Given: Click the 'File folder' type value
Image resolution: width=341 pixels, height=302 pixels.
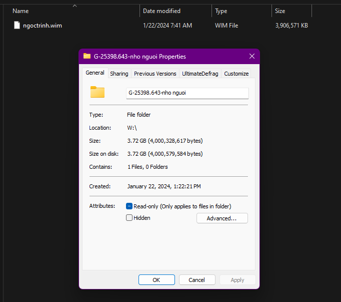Looking at the screenshot, I should pos(138,115).
